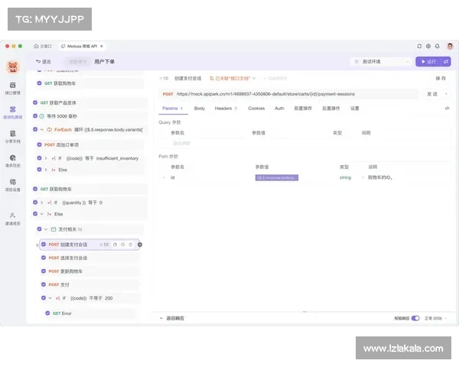Uncheck the GET Error step
This screenshot has width=459, height=367.
click(x=47, y=313)
